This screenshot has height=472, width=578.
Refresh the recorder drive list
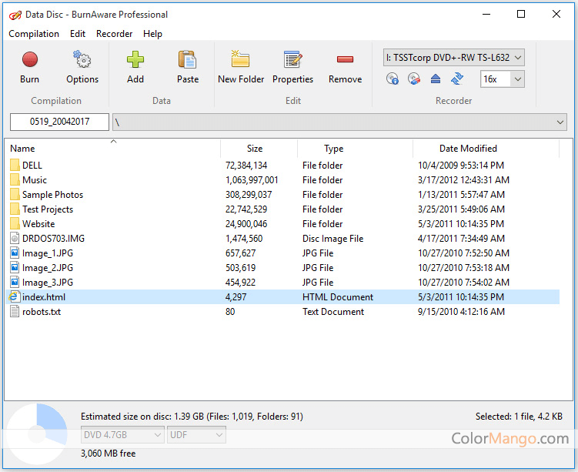457,79
